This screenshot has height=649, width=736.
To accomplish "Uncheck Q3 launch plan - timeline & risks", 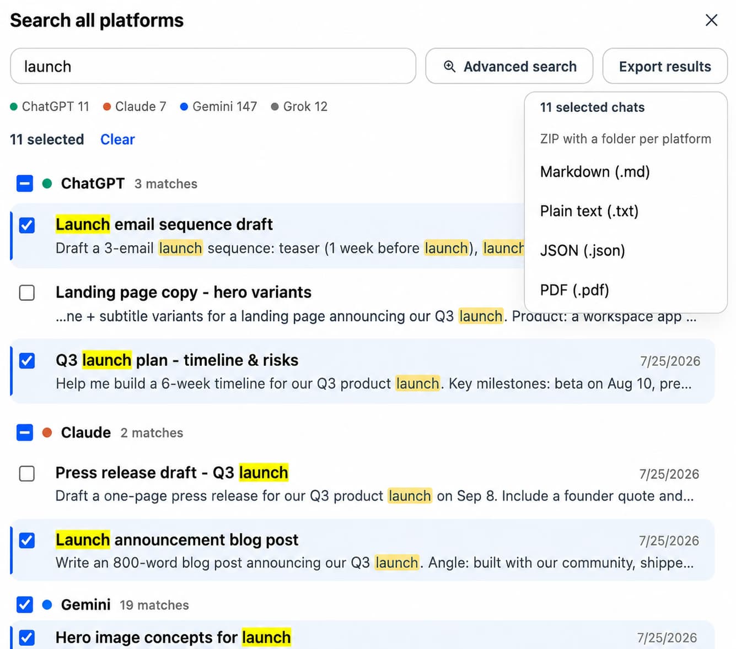I will tap(27, 360).
